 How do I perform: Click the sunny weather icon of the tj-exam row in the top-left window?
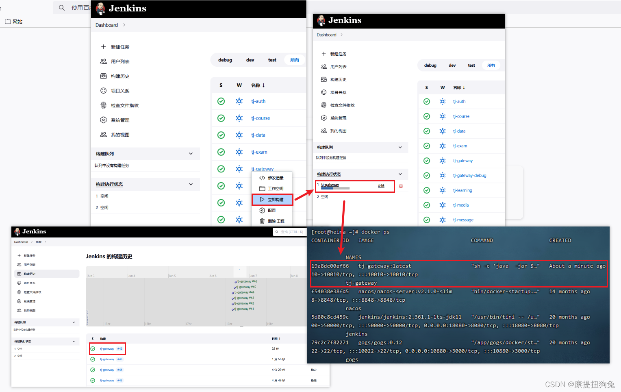(x=239, y=152)
